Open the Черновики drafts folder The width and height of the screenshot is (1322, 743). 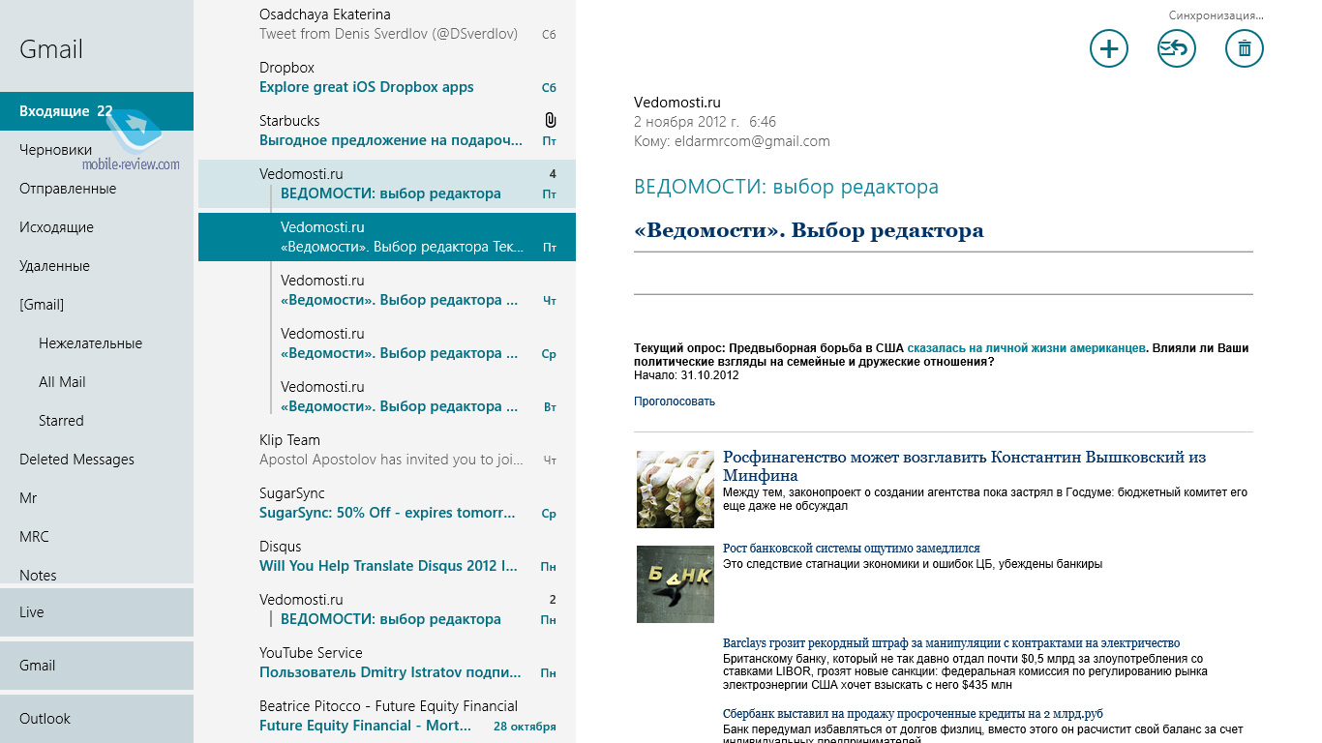[97, 150]
